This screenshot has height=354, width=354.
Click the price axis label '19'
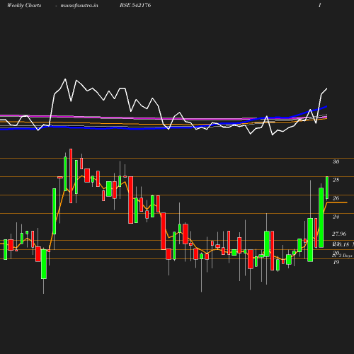336,262
